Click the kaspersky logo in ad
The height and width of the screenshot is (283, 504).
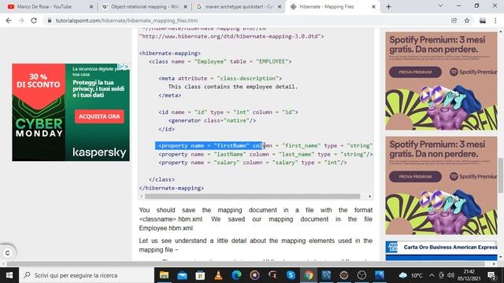99,153
